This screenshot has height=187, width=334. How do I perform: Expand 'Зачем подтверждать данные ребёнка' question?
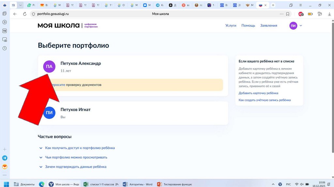click(x=76, y=167)
